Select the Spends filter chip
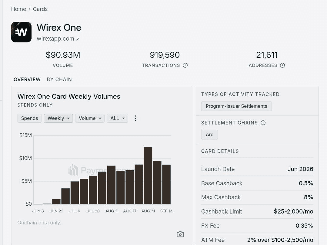This screenshot has width=327, height=245. pos(29,118)
